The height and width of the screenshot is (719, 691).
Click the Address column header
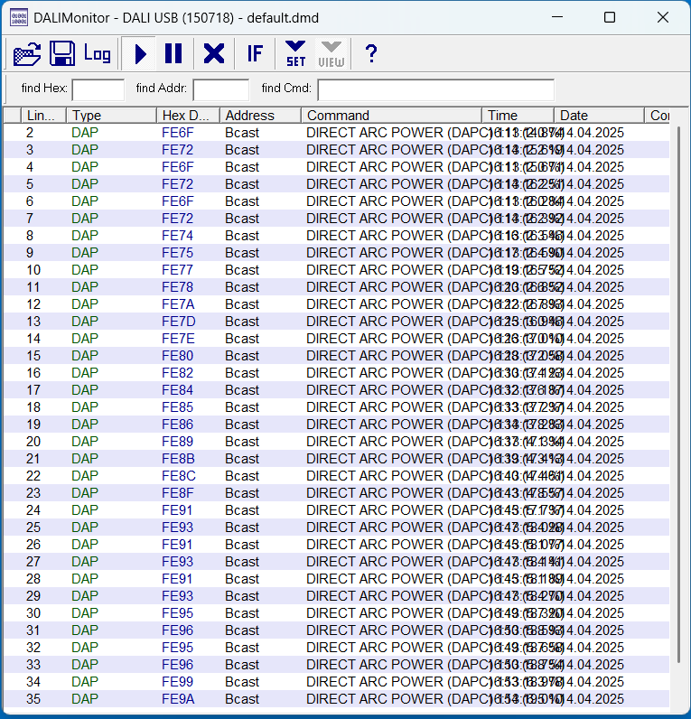click(261, 116)
